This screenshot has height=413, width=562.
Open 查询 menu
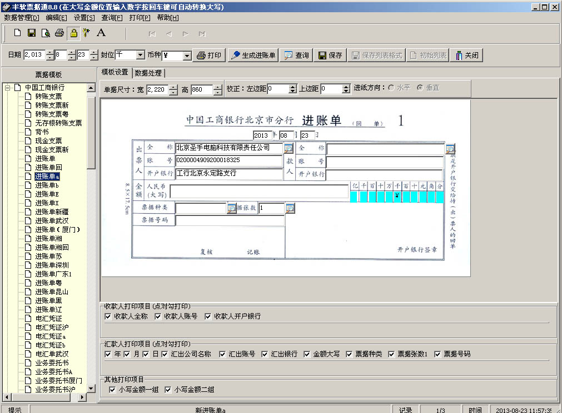pos(112,18)
